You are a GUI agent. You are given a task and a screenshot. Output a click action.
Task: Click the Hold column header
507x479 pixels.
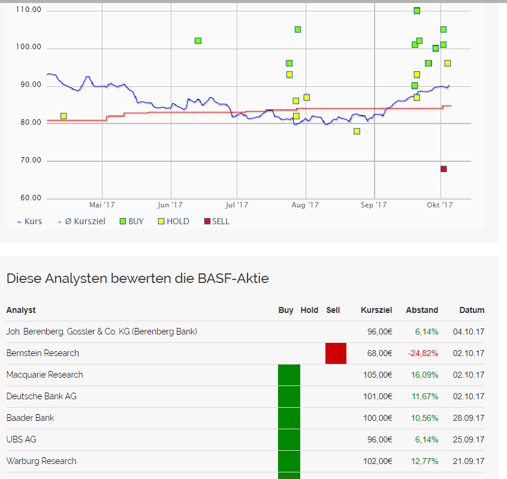pos(309,310)
